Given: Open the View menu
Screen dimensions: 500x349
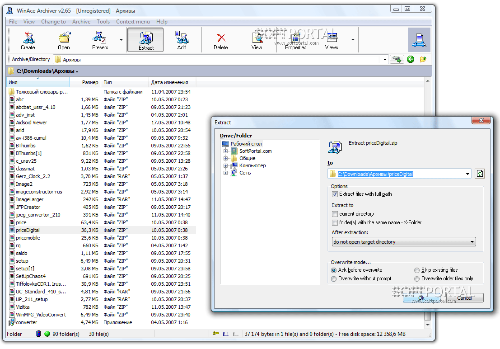Looking at the screenshot, I should coord(29,22).
